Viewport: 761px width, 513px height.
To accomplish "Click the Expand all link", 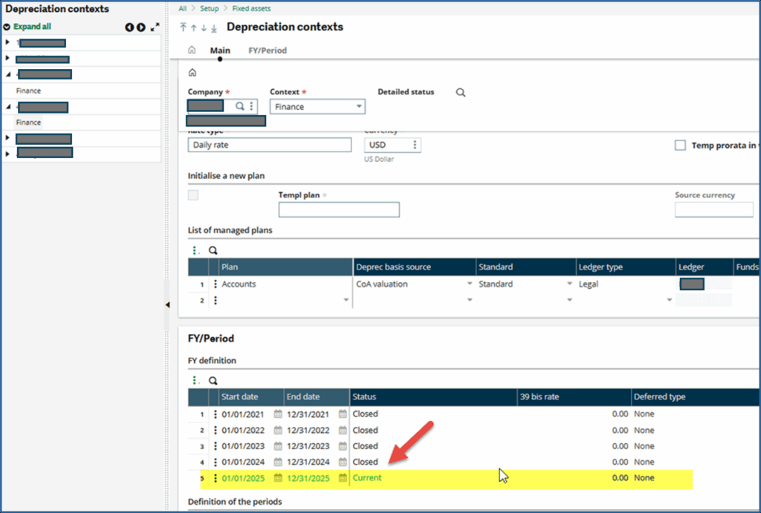I will point(32,27).
